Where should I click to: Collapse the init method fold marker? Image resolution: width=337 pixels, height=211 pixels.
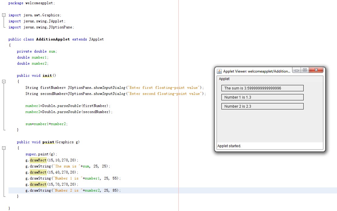(4, 81)
